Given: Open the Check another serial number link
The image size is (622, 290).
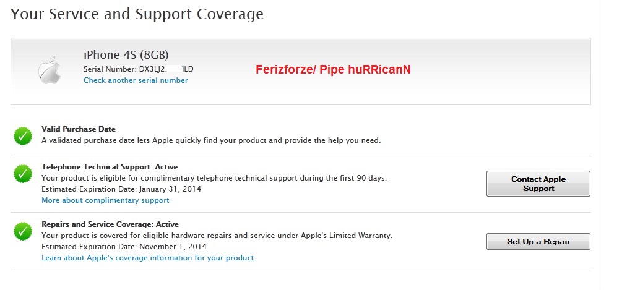Looking at the screenshot, I should (136, 80).
